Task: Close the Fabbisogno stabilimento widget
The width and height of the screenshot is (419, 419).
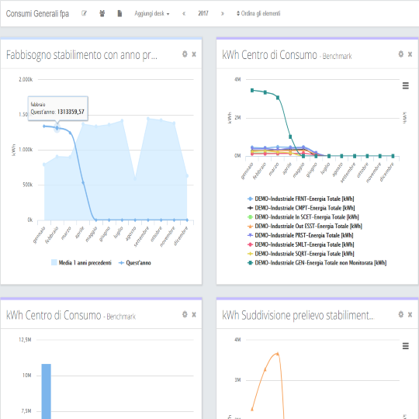Action: pos(194,54)
